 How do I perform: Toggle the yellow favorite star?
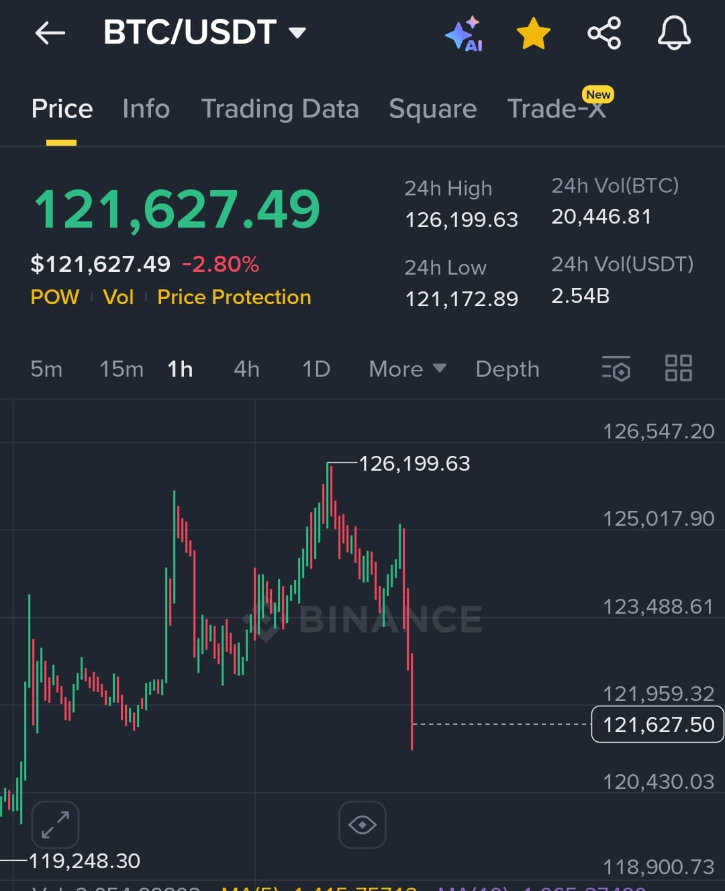tap(534, 33)
